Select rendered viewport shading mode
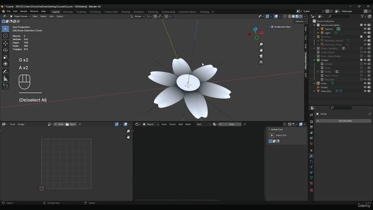 click(x=301, y=16)
